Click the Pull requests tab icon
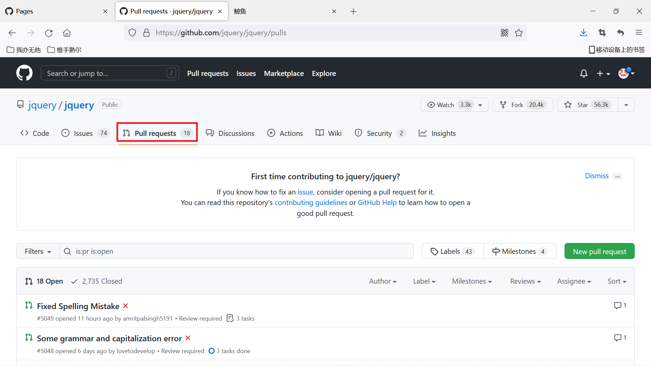The height and width of the screenshot is (366, 651). [x=126, y=133]
